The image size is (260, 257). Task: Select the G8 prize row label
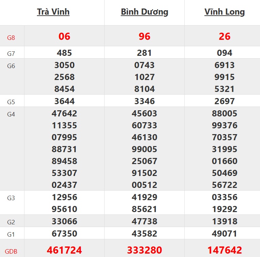click(x=11, y=37)
